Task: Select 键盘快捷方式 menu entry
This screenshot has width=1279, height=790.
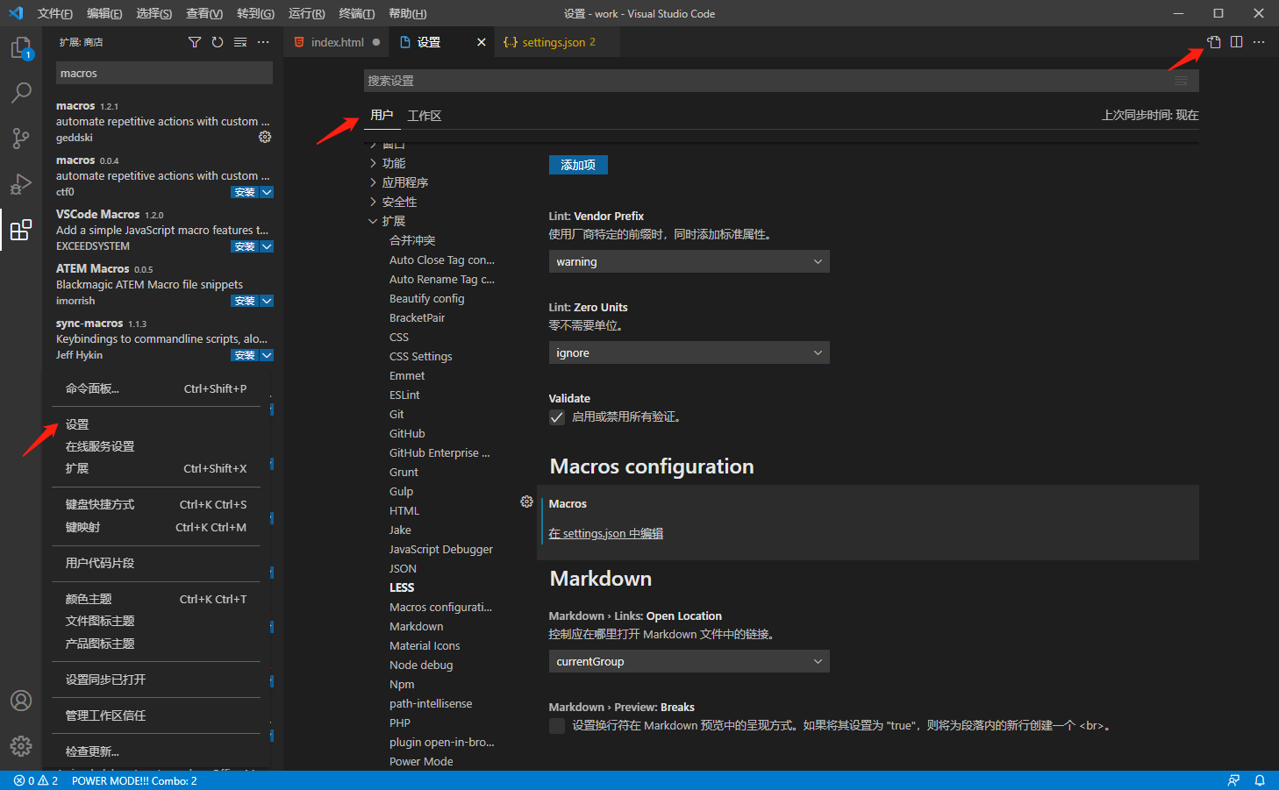Action: [156, 504]
